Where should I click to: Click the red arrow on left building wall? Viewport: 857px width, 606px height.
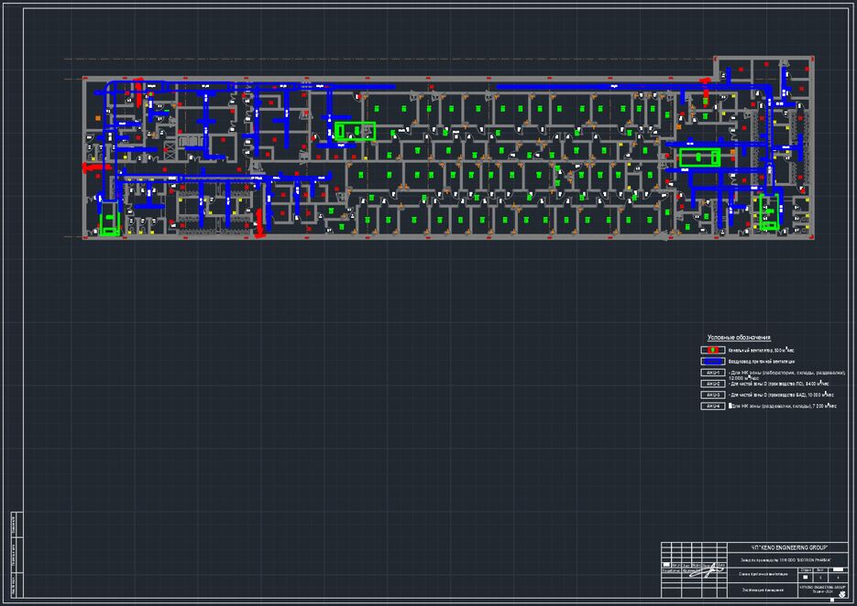pos(92,168)
